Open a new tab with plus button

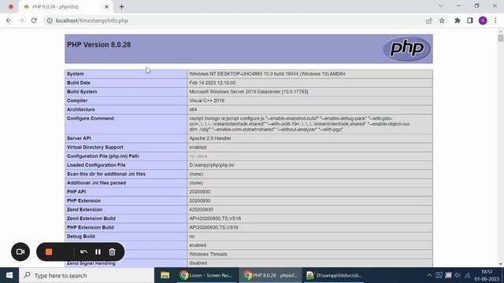[121, 6]
